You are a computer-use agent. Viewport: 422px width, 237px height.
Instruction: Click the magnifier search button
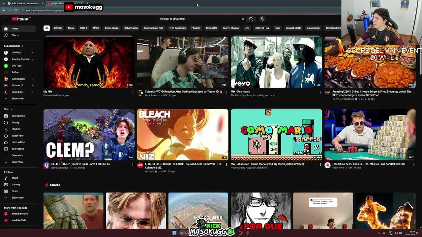coord(251,19)
